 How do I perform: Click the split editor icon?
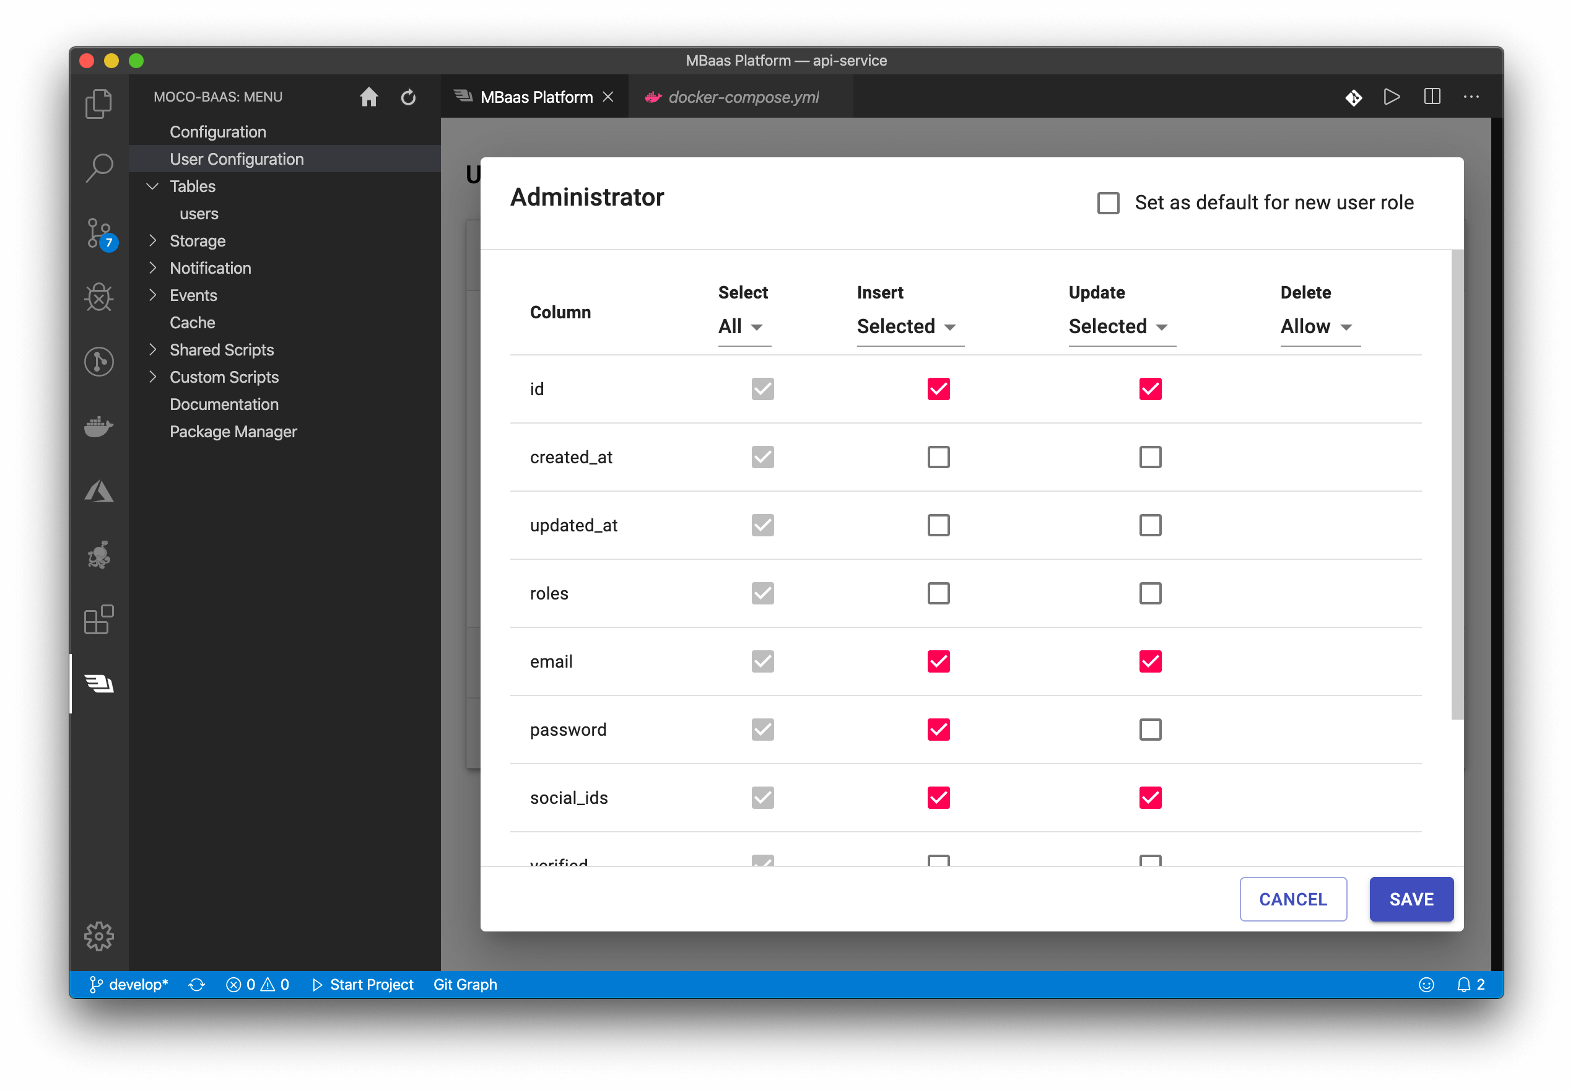[x=1432, y=97]
